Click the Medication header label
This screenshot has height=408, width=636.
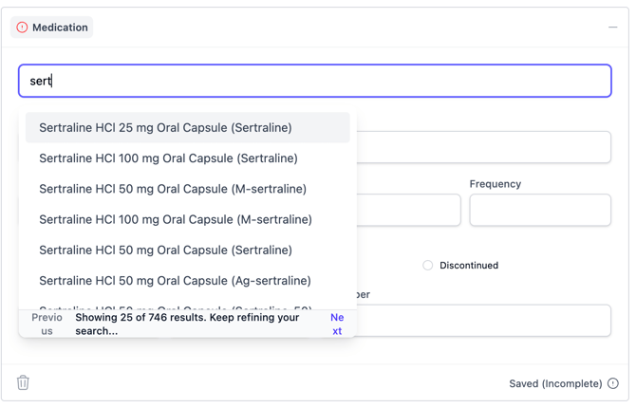[60, 28]
